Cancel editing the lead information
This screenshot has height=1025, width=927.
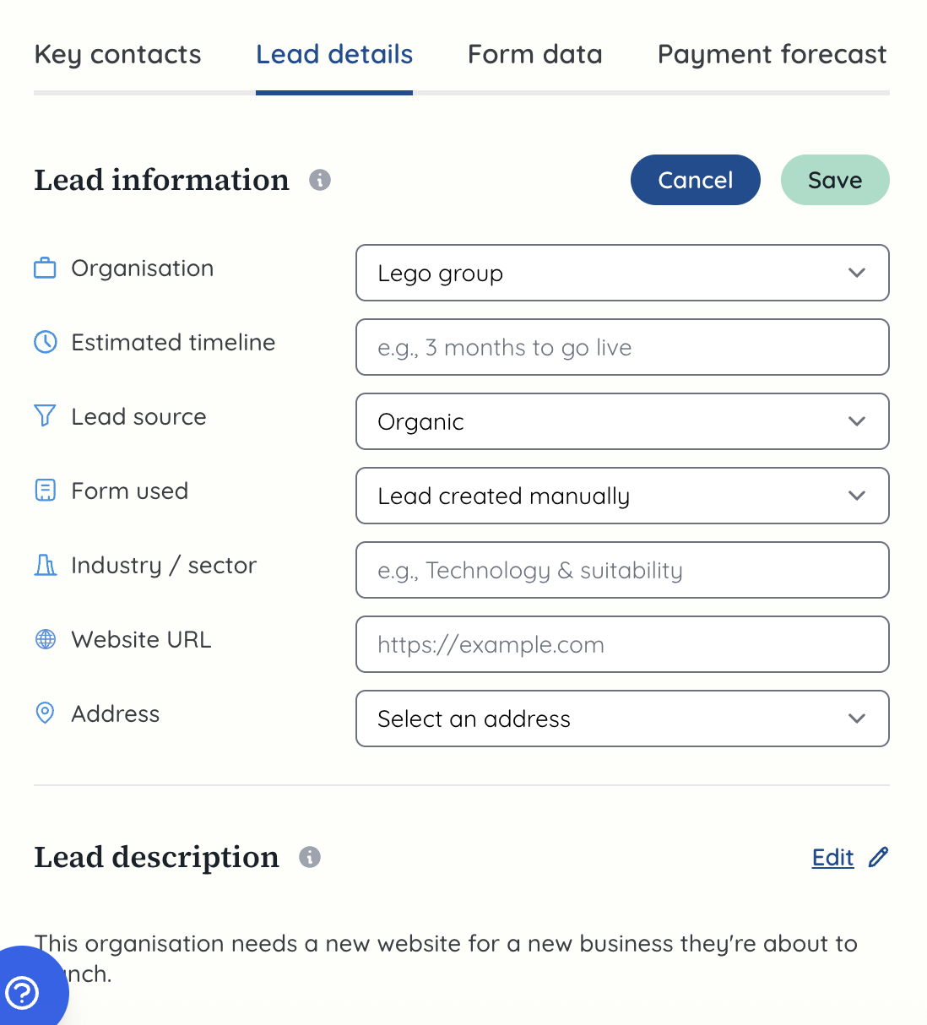(x=695, y=180)
